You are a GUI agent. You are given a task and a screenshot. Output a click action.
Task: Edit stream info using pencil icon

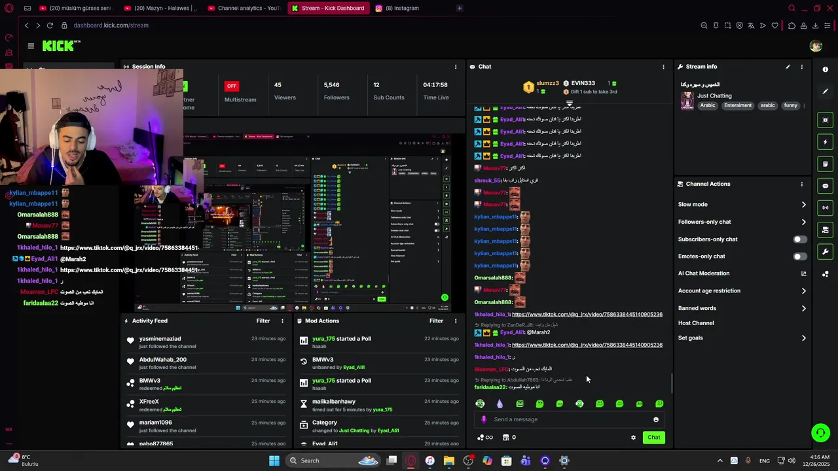tap(788, 67)
